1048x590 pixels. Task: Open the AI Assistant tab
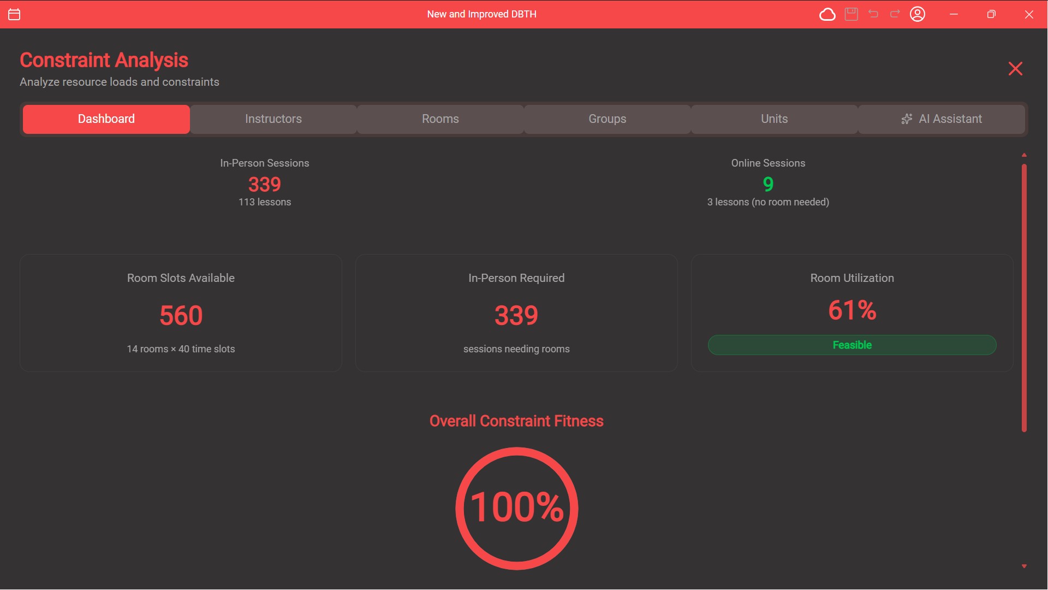[x=950, y=119]
